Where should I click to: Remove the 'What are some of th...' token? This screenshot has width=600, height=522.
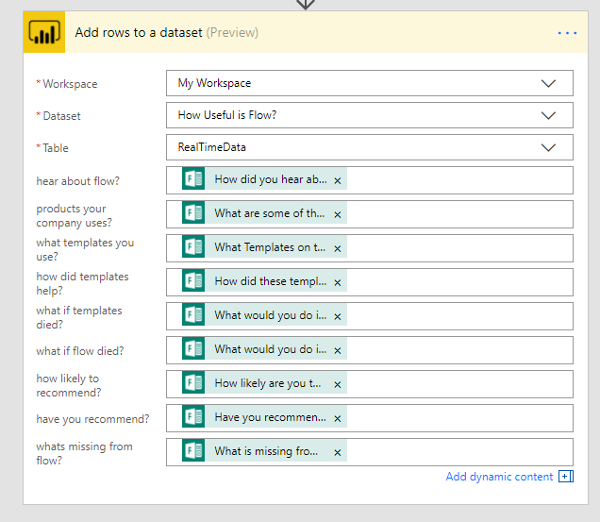[338, 214]
